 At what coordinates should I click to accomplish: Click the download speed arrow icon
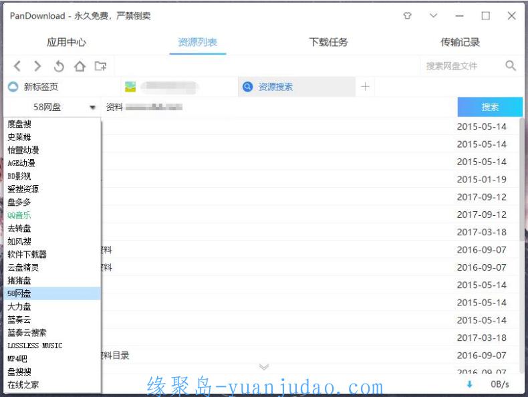tap(470, 384)
